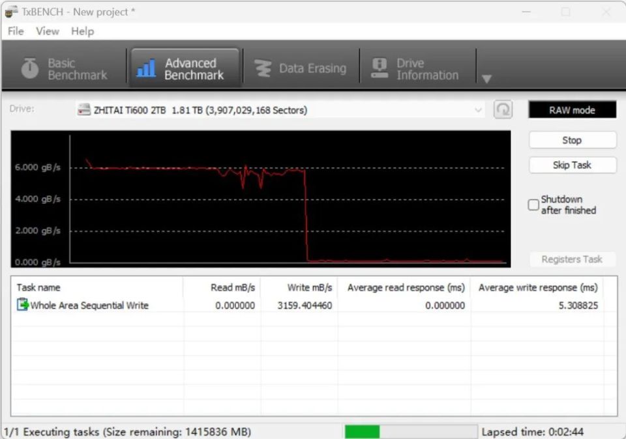Open the Basic Benchmark tab
626x439 pixels.
64,68
